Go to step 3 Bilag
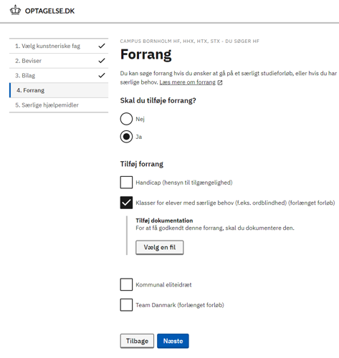The image size is (339, 358). pyautogui.click(x=59, y=75)
